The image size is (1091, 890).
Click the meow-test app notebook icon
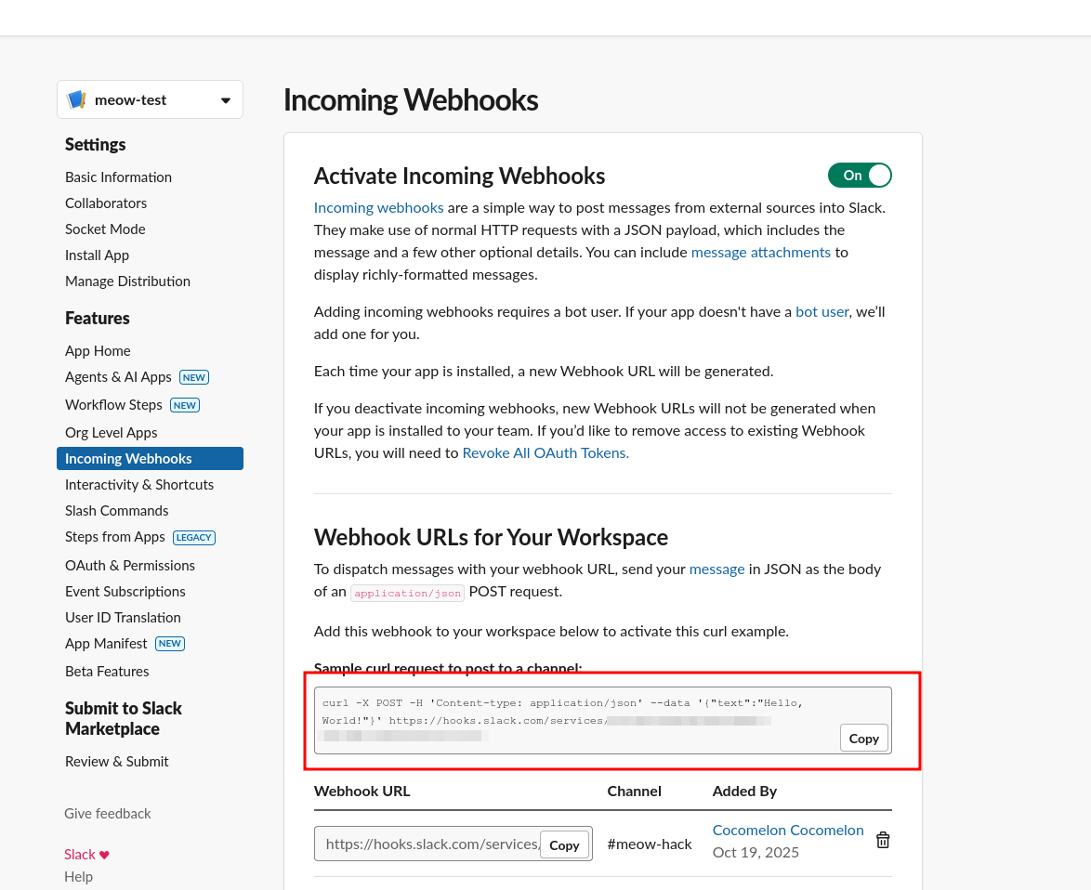point(77,100)
